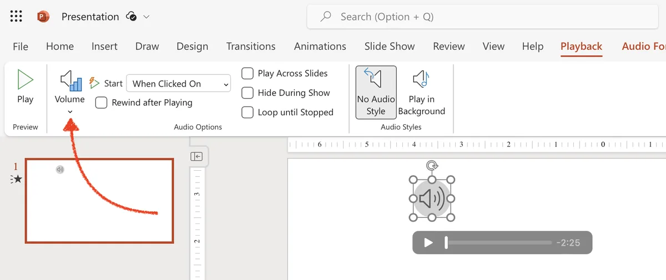Go to the Slide Show tab
The image size is (666, 280).
point(390,46)
